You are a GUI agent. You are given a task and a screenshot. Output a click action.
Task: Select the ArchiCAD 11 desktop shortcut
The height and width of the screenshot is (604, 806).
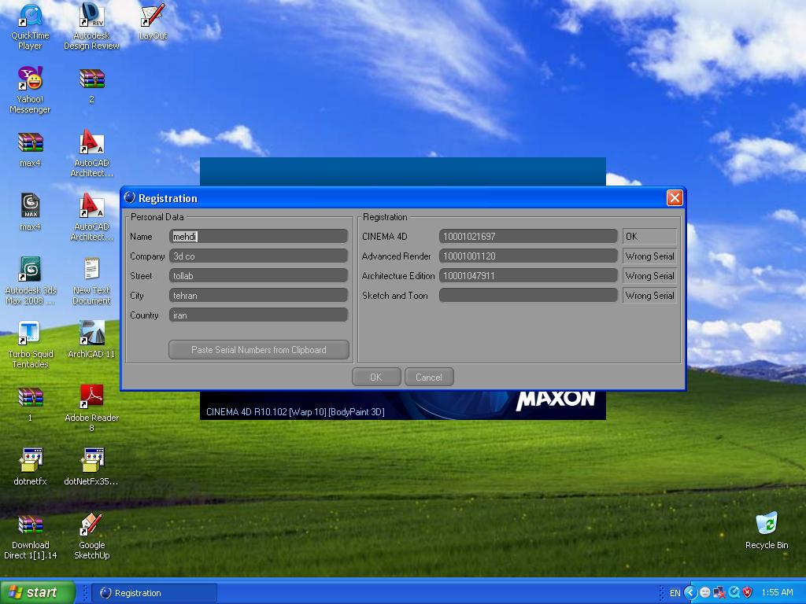(x=91, y=339)
